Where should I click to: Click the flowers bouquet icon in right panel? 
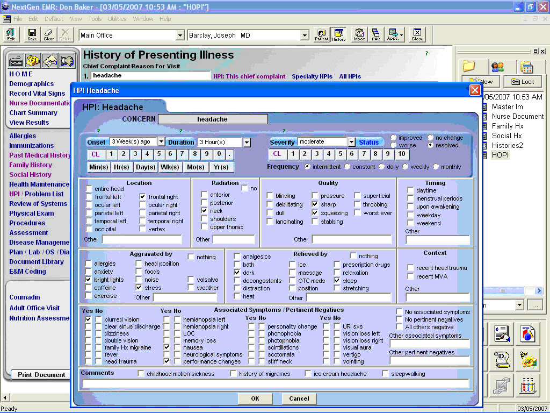[528, 360]
